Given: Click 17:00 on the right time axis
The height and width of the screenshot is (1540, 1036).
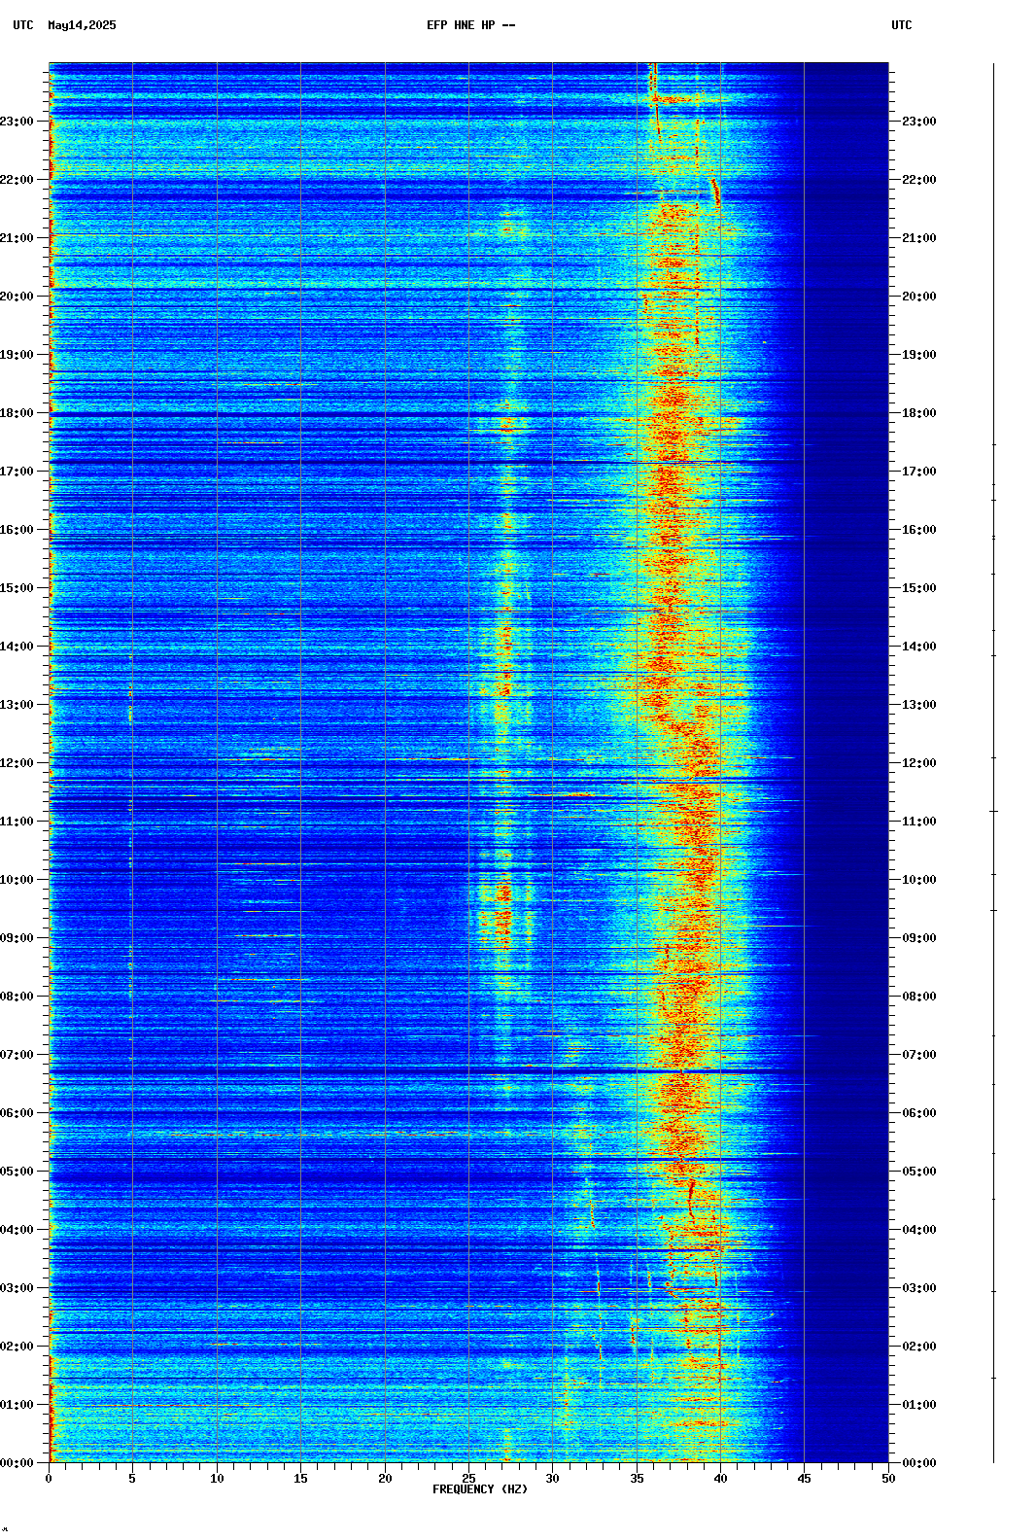Looking at the screenshot, I should pos(919,472).
